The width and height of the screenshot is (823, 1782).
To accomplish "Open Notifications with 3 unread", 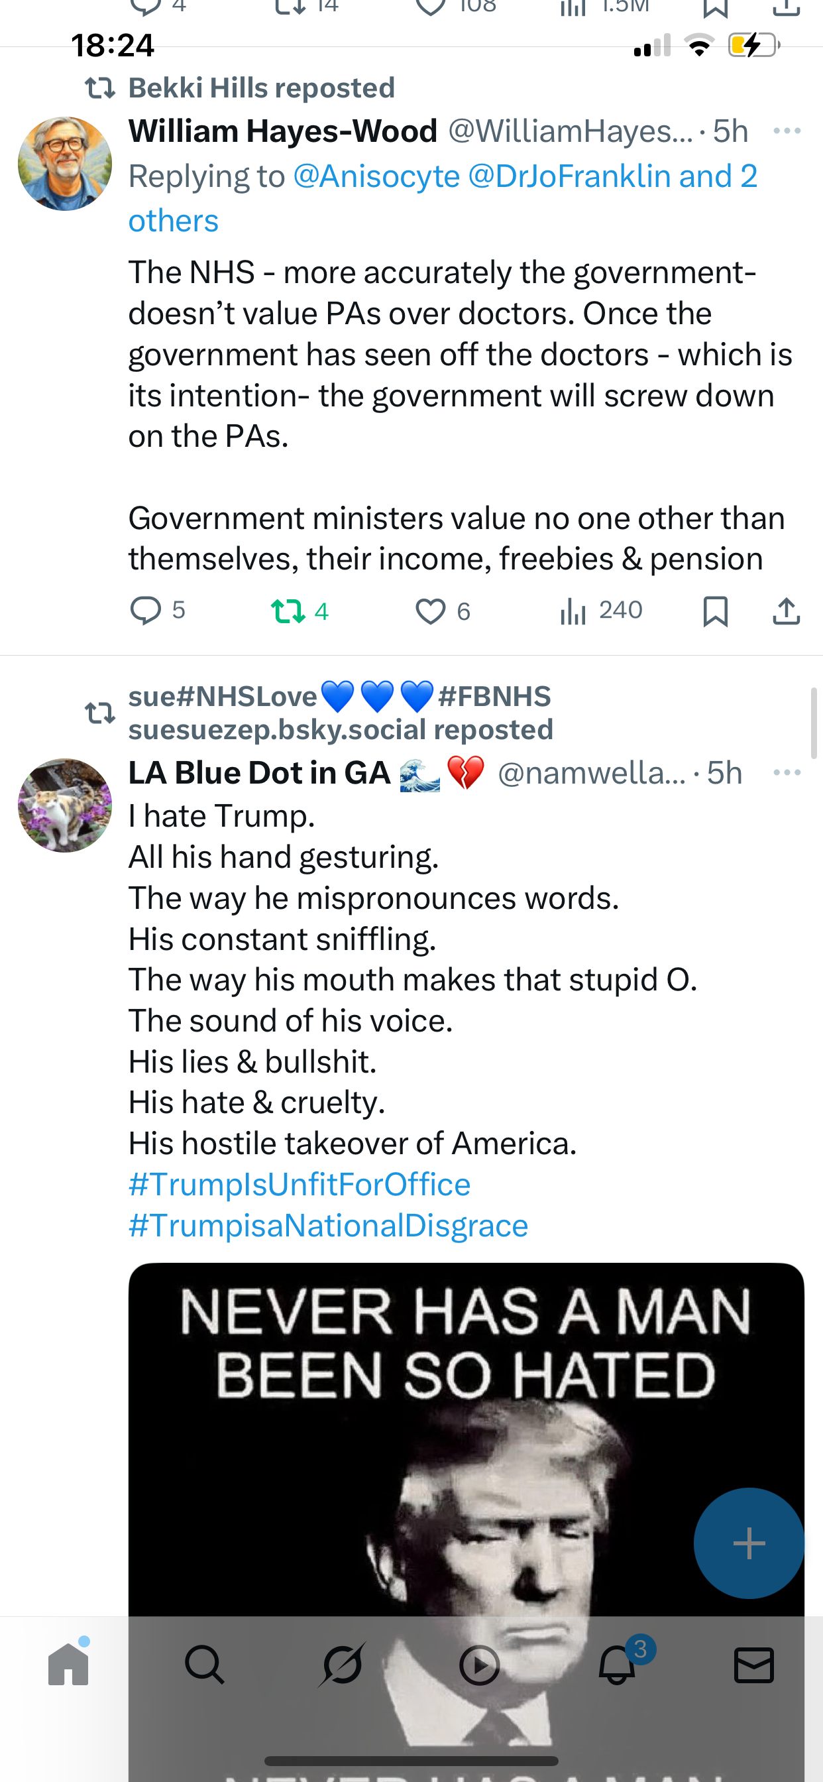I will pos(618,1665).
